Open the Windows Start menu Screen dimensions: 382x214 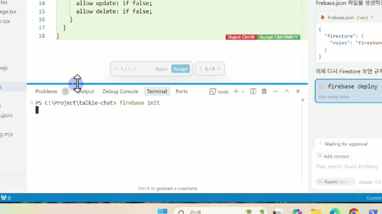162,211
